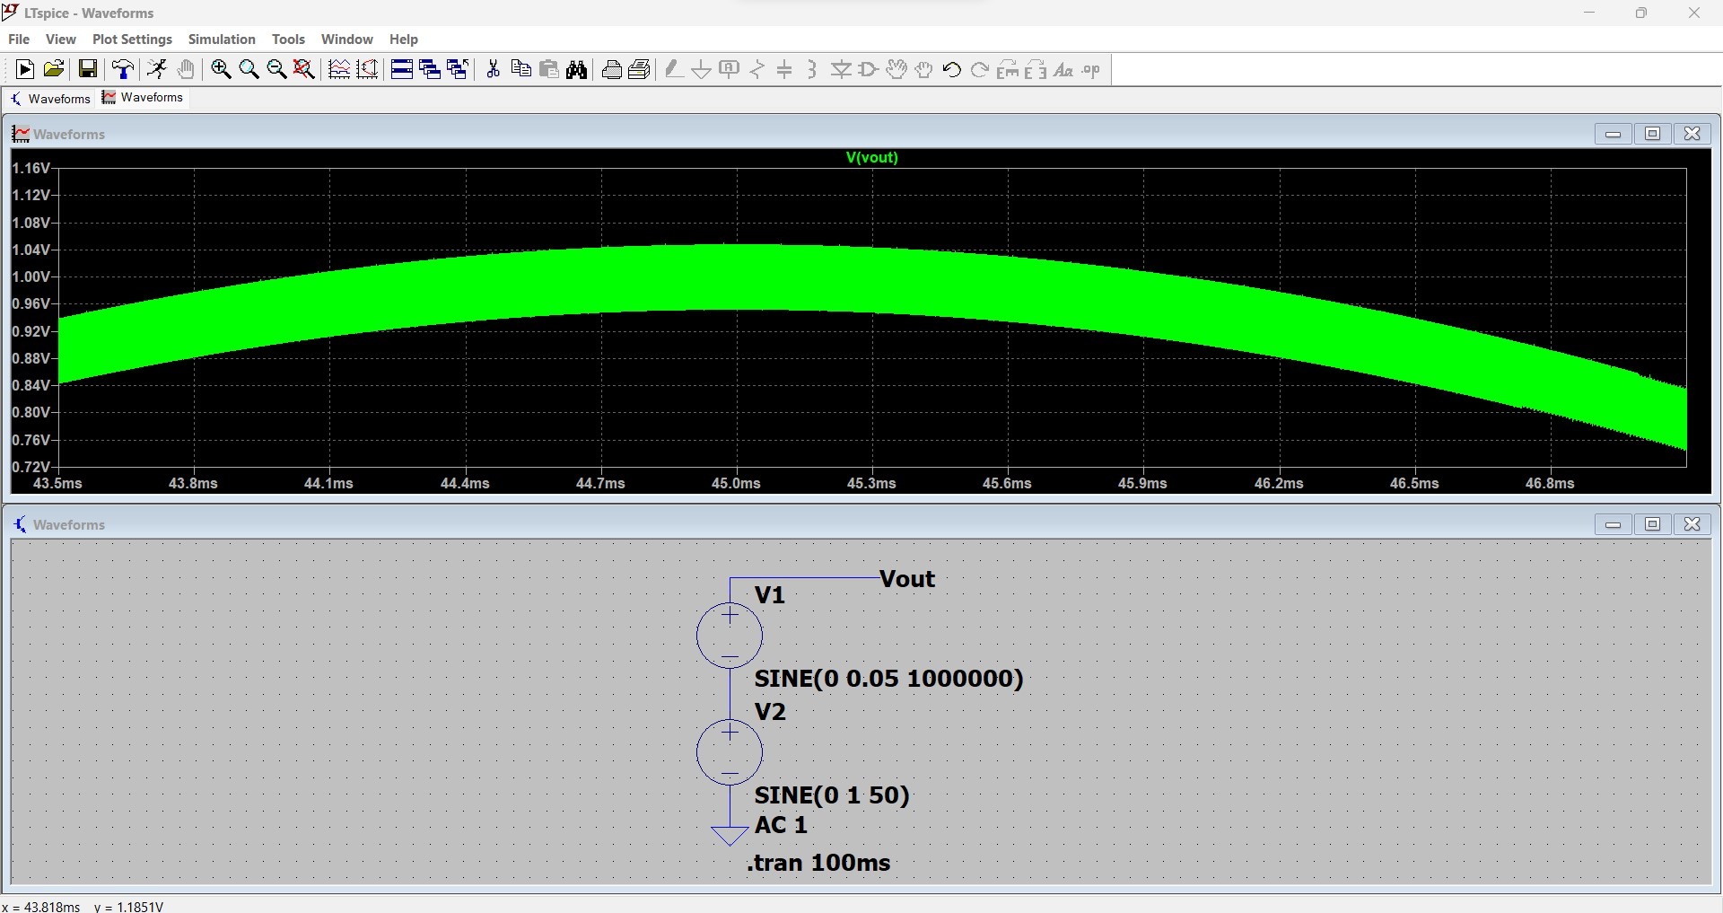1723x913 pixels.
Task: Click the Autorange plot icon
Action: coord(339,69)
